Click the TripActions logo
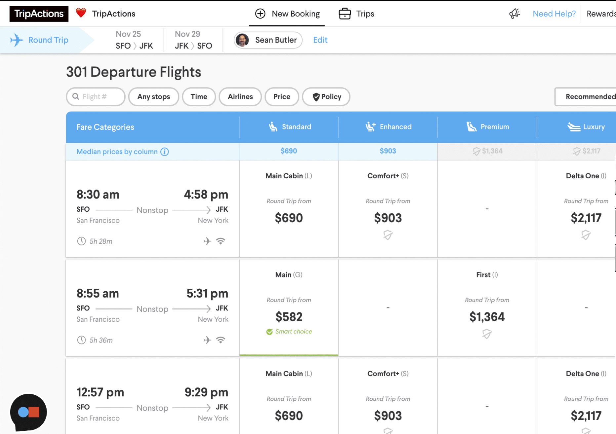This screenshot has height=434, width=616. [39, 14]
